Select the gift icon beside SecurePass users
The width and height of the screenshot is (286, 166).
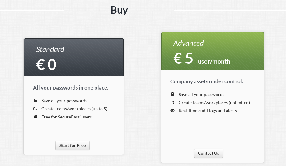35,117
